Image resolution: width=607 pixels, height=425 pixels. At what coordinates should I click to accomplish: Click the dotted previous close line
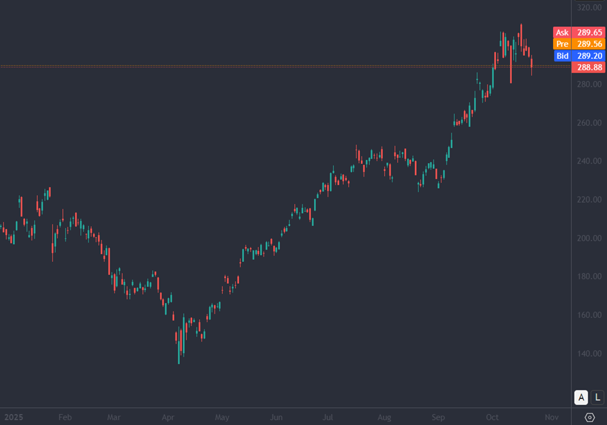(257, 66)
